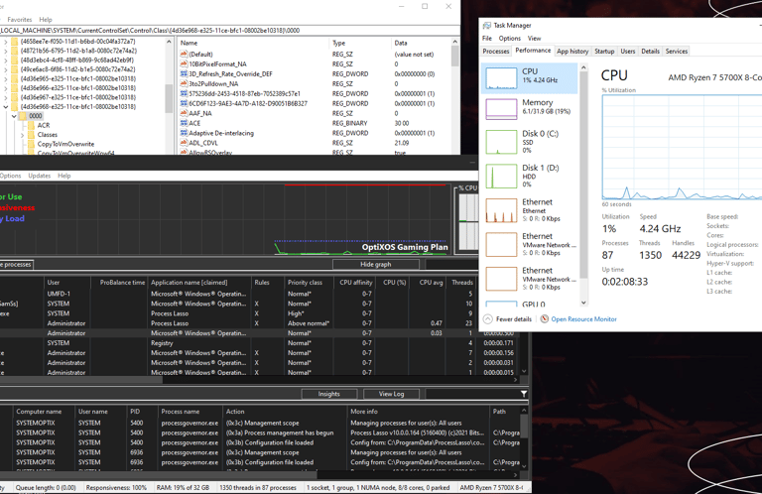
Task: Click the Adaptive De-interlacing value icon
Action: pos(184,133)
